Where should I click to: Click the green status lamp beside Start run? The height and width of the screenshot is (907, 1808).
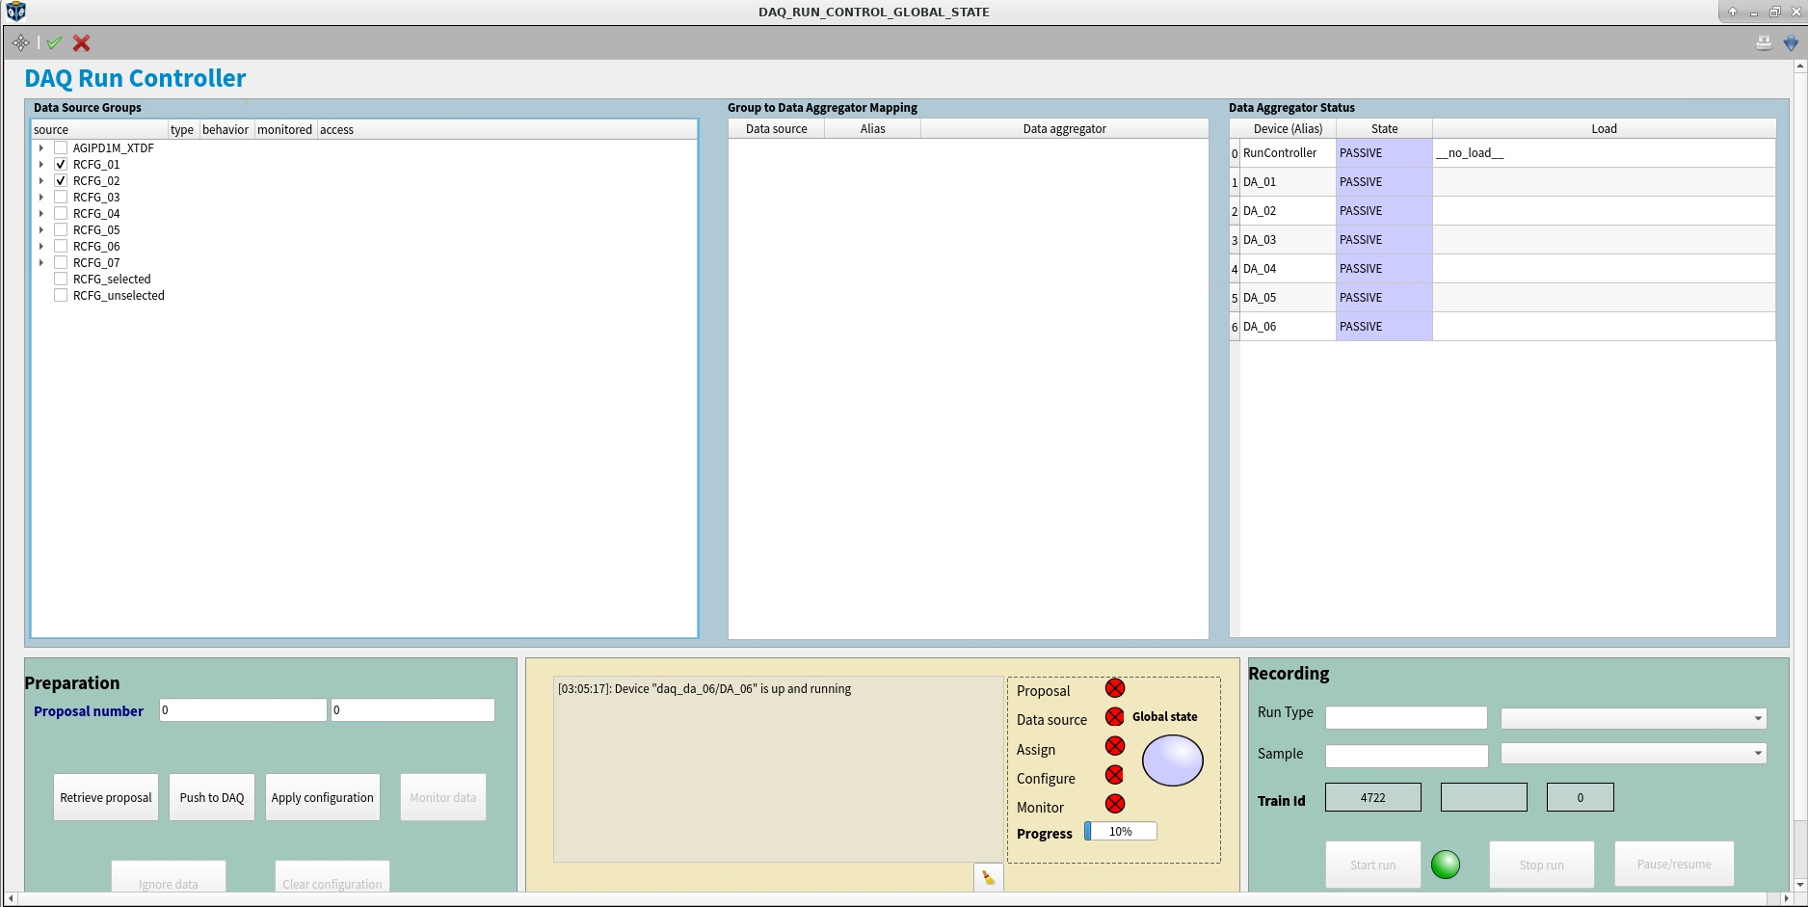[x=1445, y=865]
